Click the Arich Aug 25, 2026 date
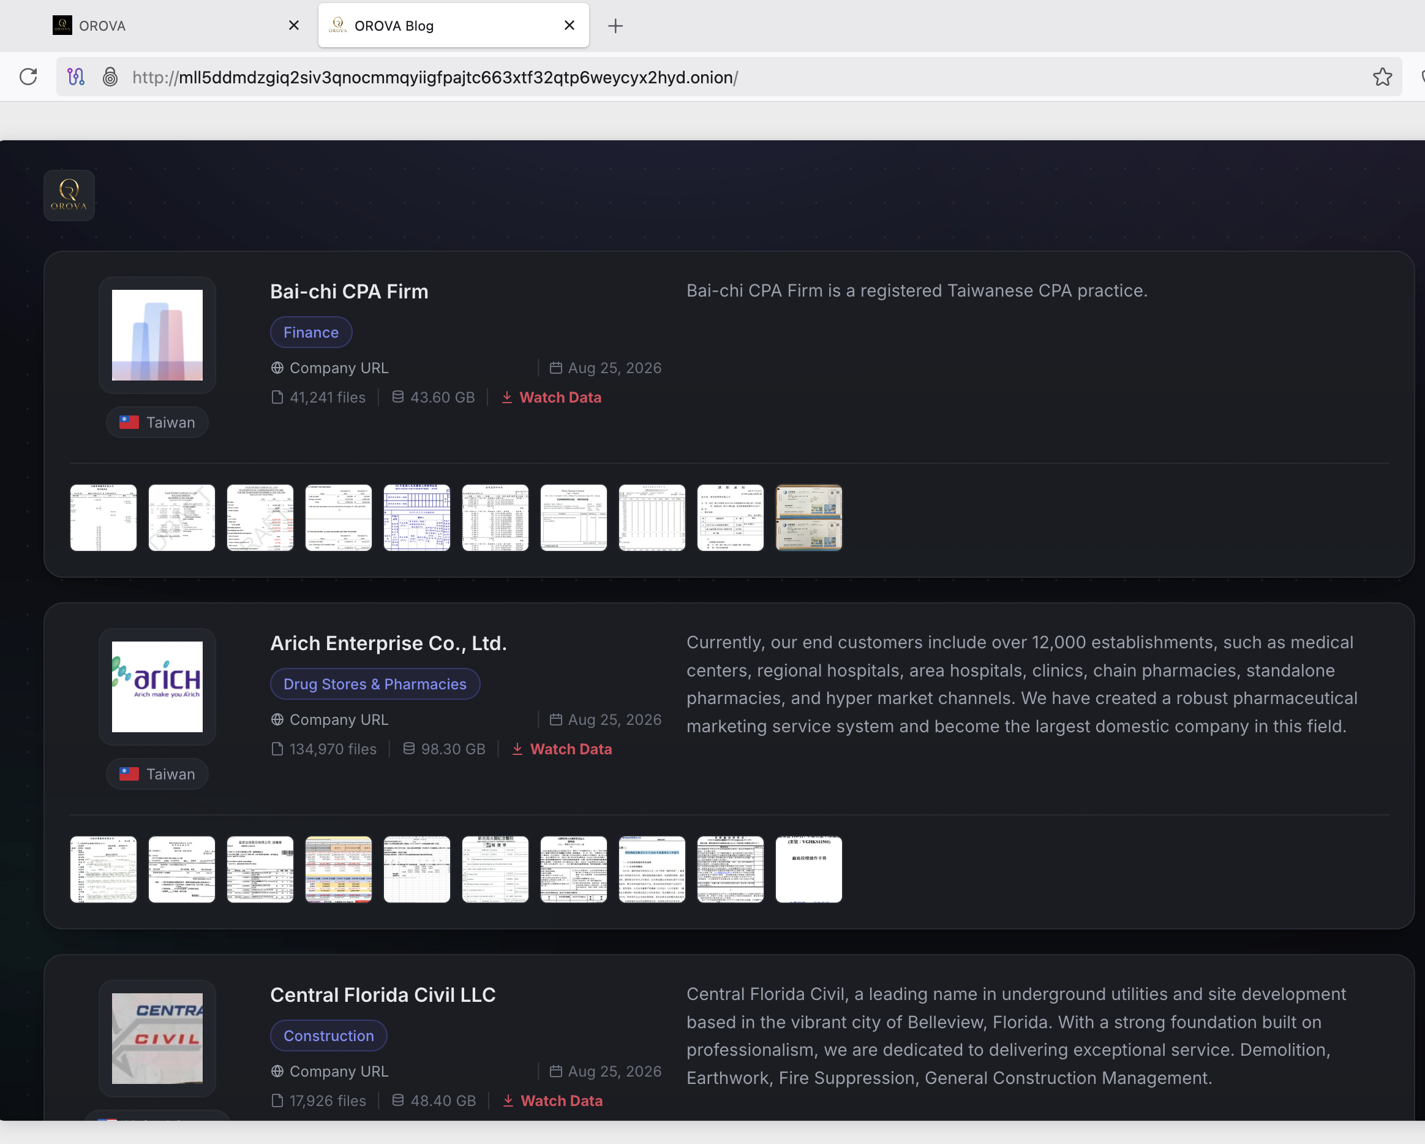This screenshot has height=1144, width=1425. pyautogui.click(x=606, y=720)
